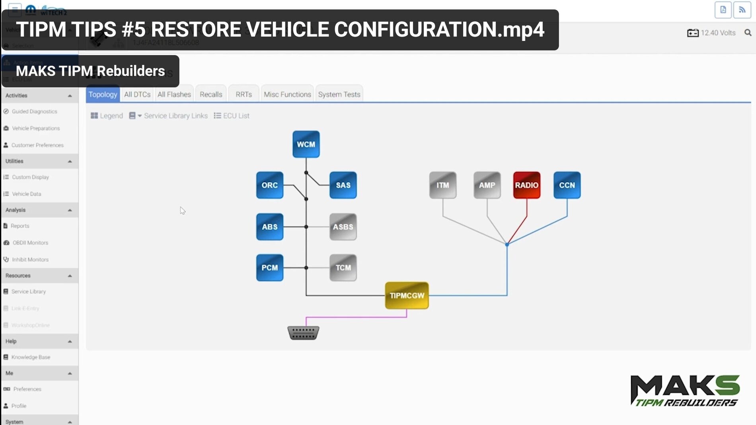Select the PCM module node
Image resolution: width=756 pixels, height=425 pixels.
coord(270,268)
